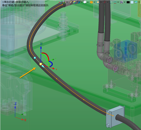Expand the dropdown next to the white cube icon
The image size is (141, 130).
[88, 2]
